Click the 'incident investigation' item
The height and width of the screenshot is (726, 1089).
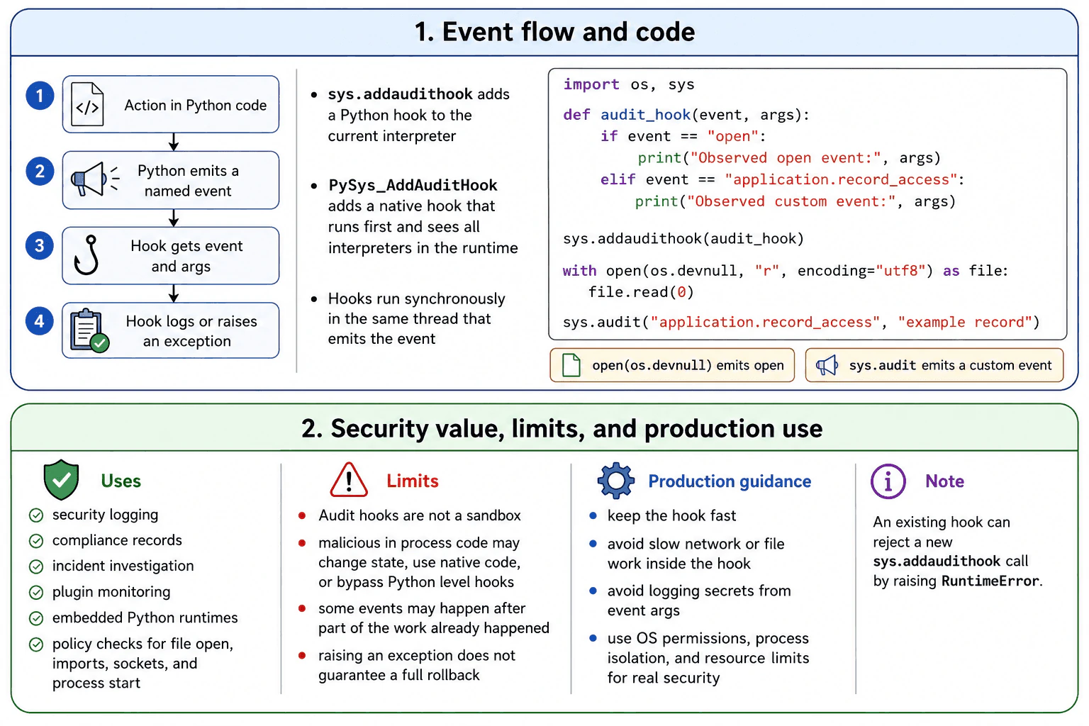(123, 566)
